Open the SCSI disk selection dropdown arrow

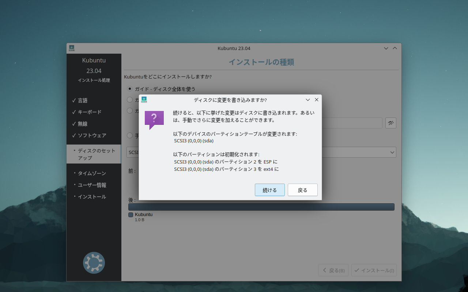pos(392,152)
